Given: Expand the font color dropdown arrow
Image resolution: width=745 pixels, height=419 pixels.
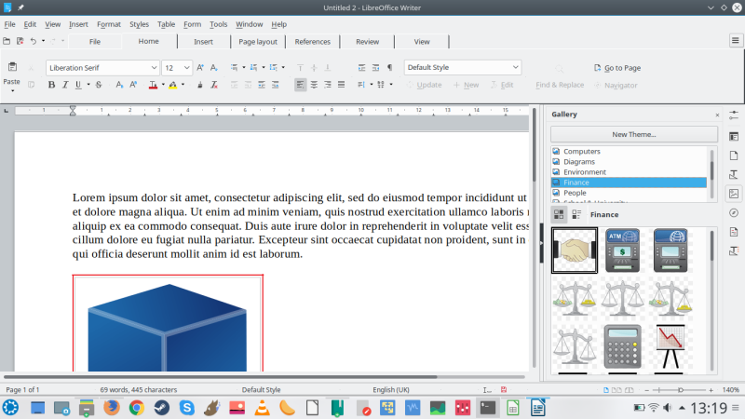Looking at the screenshot, I should tap(163, 85).
